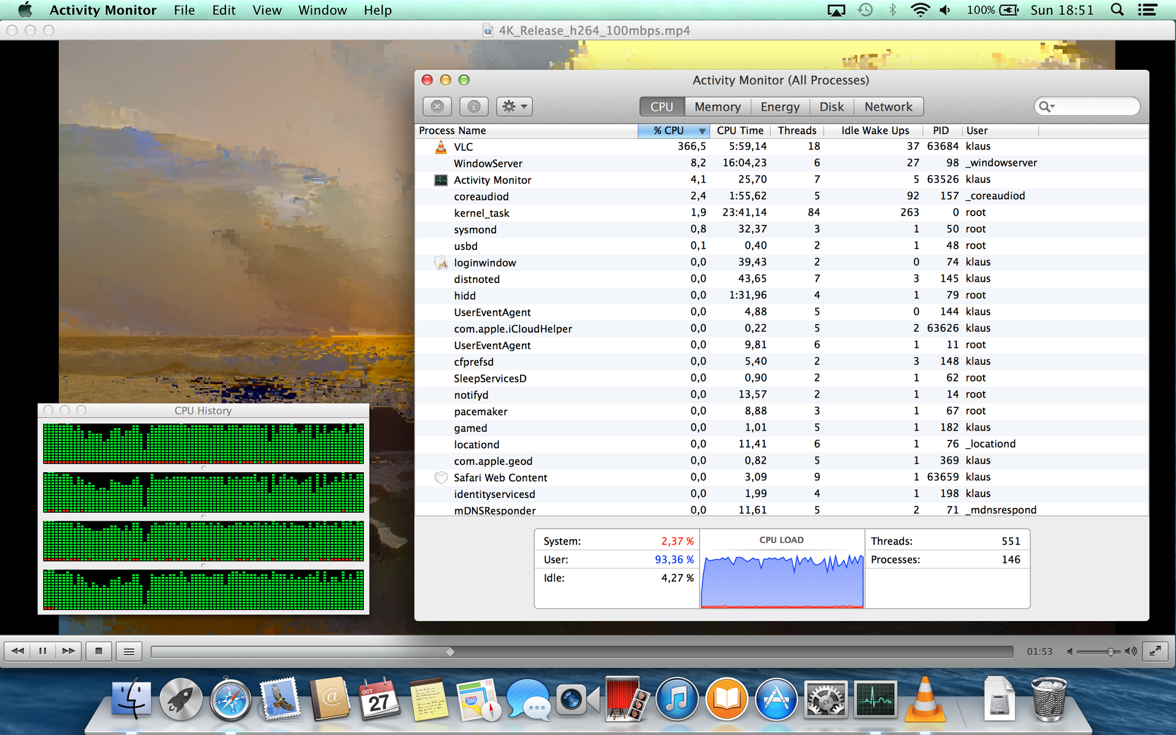1176x735 pixels.
Task: Pause VLC video playback
Action: (x=43, y=651)
